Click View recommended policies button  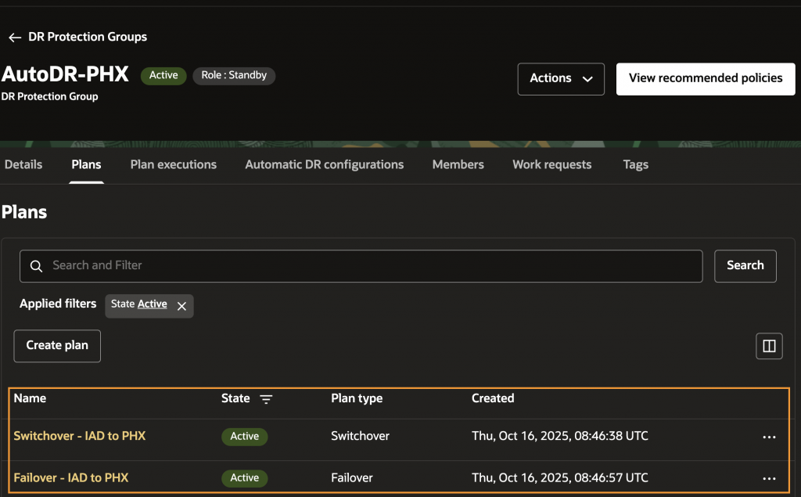click(706, 79)
